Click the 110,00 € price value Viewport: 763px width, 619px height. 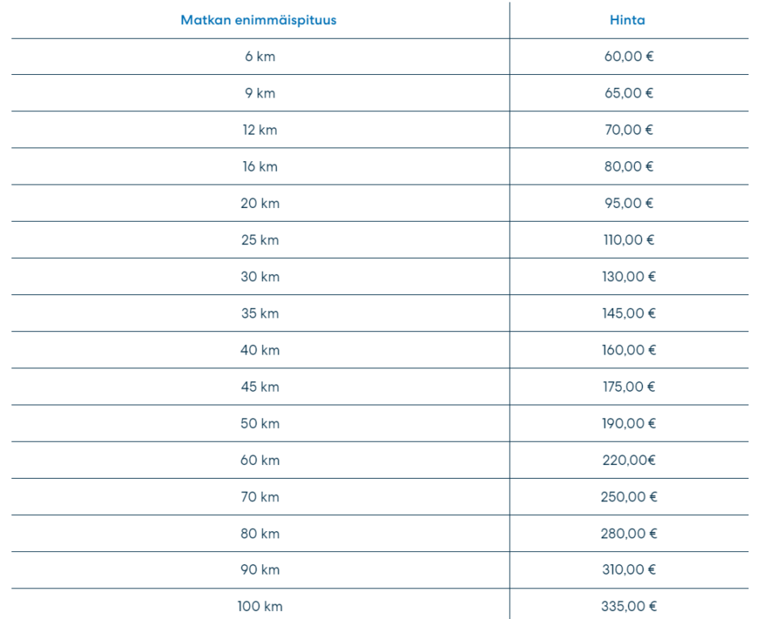point(633,240)
